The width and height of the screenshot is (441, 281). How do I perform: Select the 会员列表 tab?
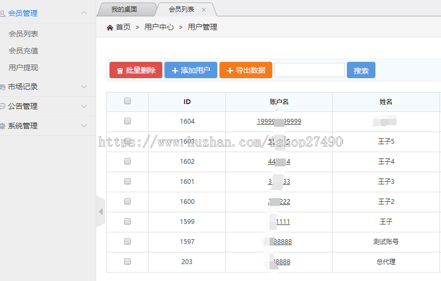(181, 10)
